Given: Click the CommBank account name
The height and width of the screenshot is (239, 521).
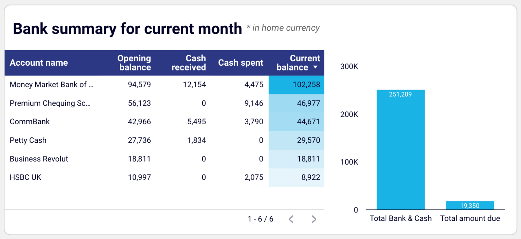Looking at the screenshot, I should (30, 122).
